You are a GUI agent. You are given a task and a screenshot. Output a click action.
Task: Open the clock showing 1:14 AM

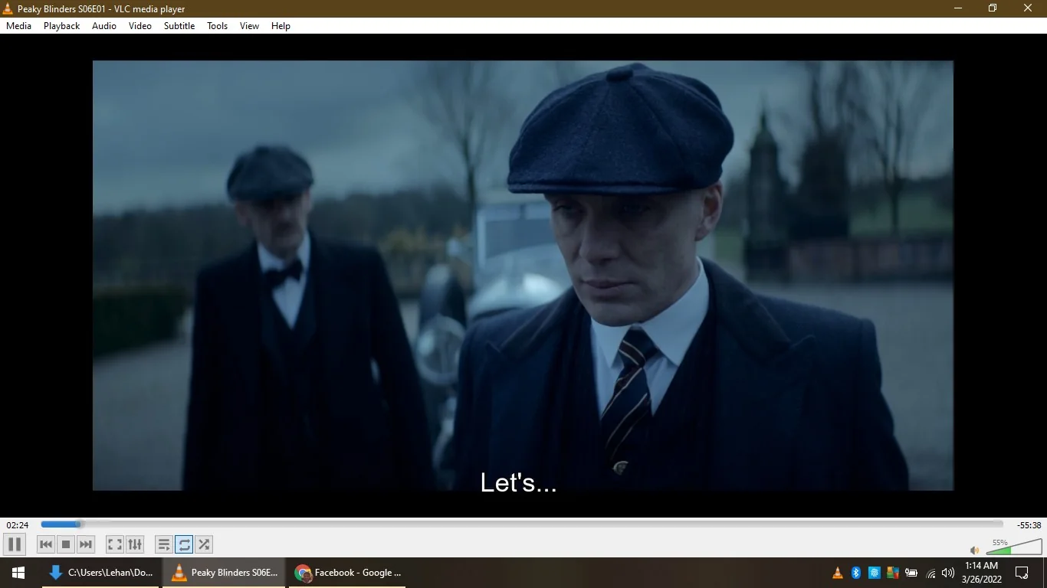pyautogui.click(x=982, y=573)
